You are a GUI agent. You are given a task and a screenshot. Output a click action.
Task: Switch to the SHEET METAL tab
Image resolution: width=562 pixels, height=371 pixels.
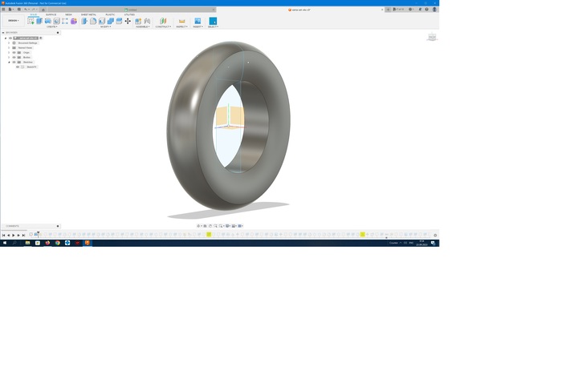88,14
